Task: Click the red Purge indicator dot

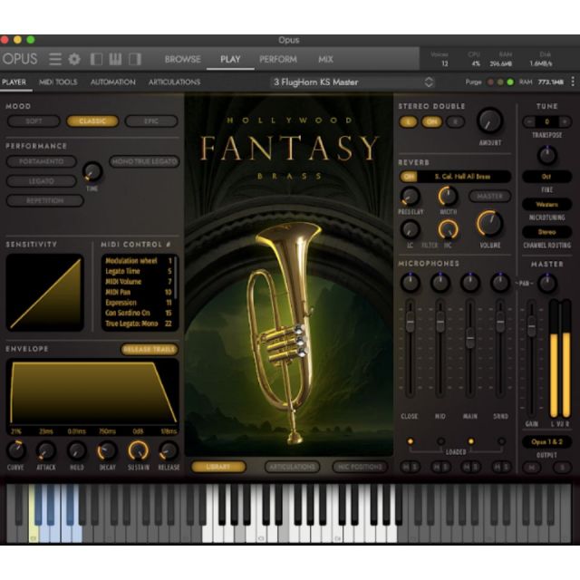Action: (490, 82)
